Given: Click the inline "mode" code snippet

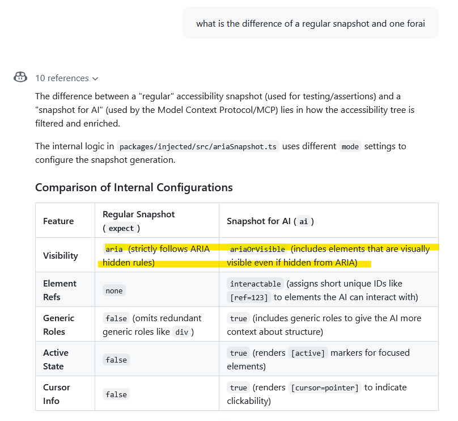Looking at the screenshot, I should 350,146.
